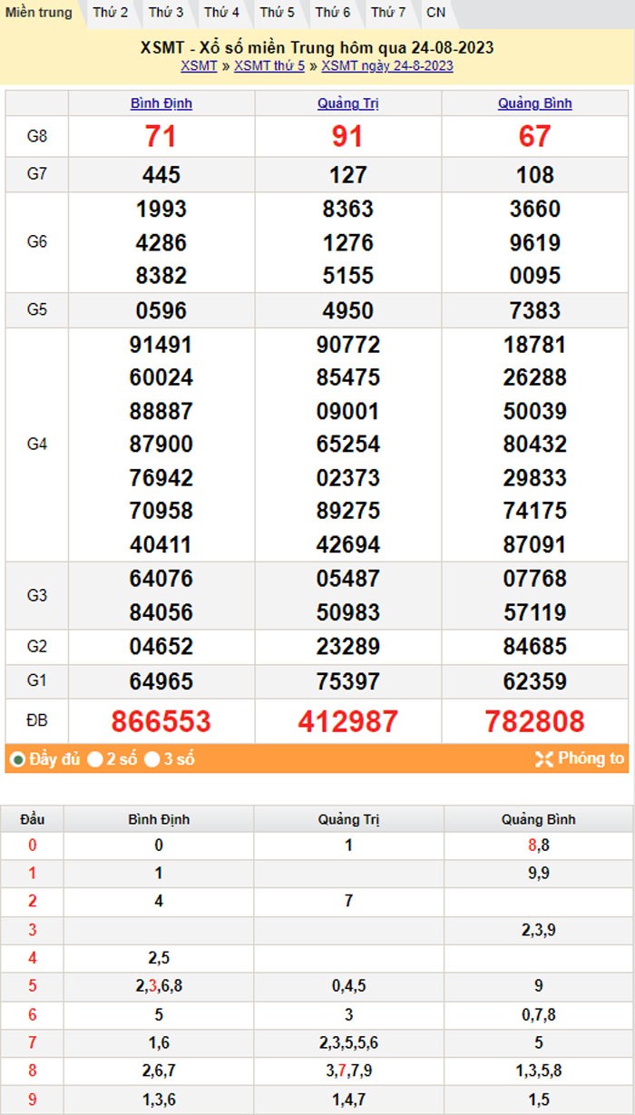635x1115 pixels.
Task: Select the Đầy đủ radio option
Action: pyautogui.click(x=17, y=759)
